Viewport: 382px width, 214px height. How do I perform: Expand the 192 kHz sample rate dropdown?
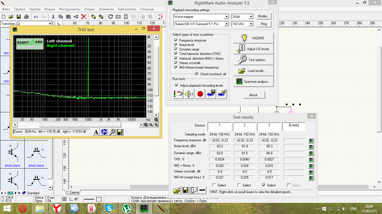point(251,24)
